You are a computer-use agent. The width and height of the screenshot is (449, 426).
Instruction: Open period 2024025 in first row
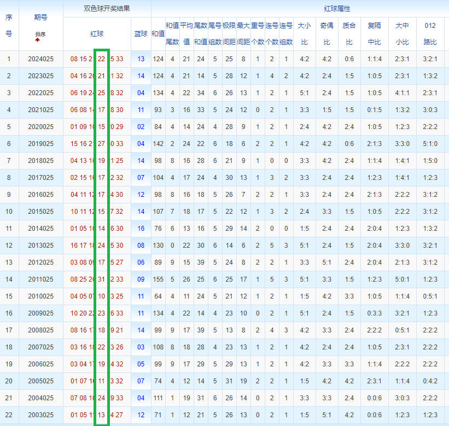coord(40,59)
